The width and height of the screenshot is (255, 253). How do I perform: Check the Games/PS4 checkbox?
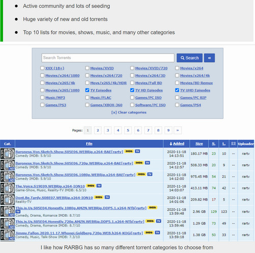tap(177, 105)
